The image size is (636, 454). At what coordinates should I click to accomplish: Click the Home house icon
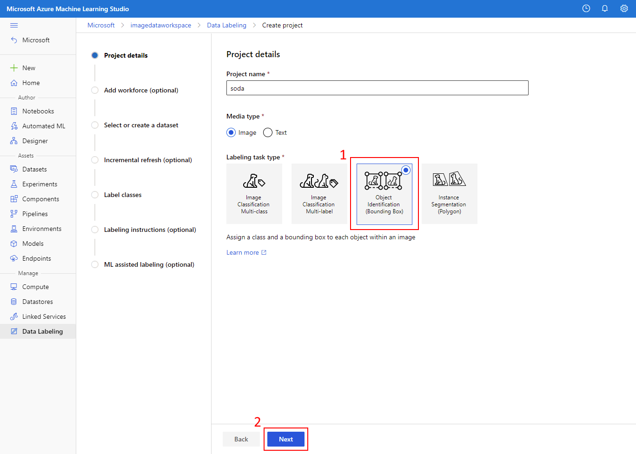click(x=14, y=83)
